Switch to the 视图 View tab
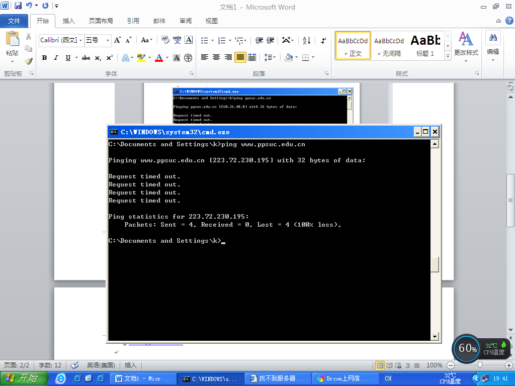The image size is (515, 386). pyautogui.click(x=212, y=21)
